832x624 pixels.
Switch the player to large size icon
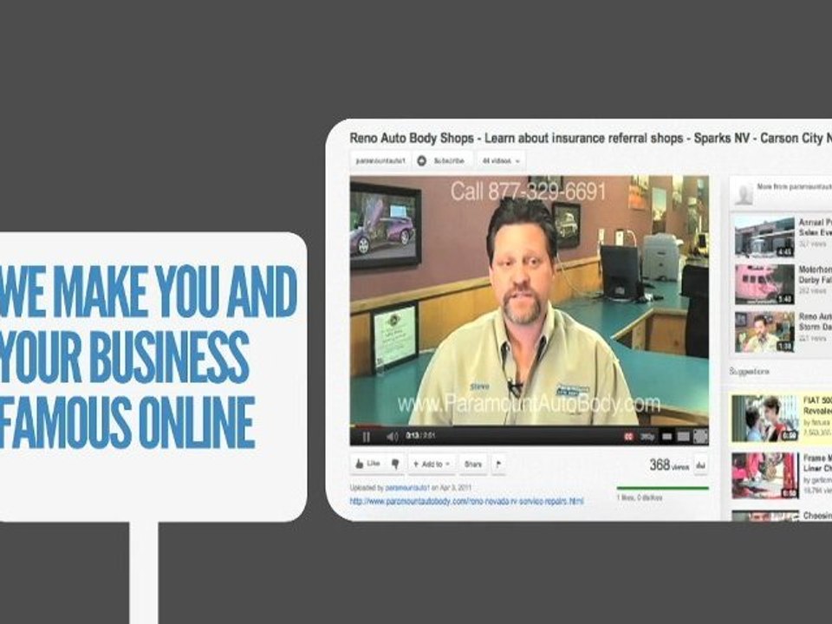tap(684, 437)
